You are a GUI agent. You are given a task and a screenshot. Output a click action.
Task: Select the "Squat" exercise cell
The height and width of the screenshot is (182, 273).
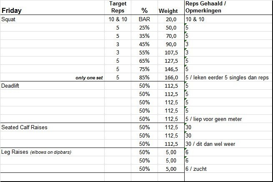point(10,19)
